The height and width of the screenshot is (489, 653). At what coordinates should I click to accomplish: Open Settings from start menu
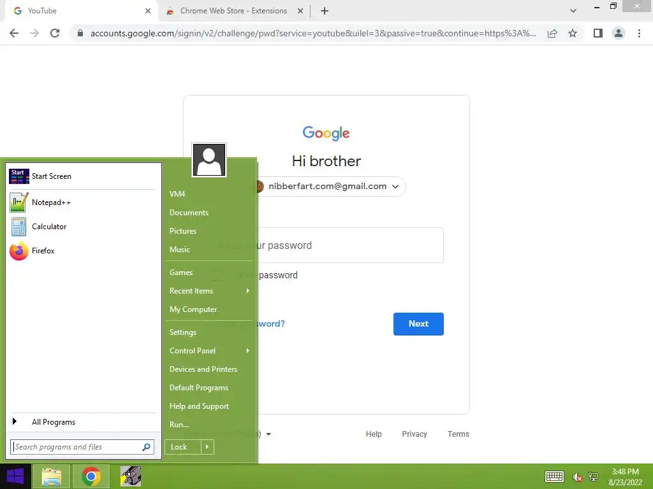(183, 332)
